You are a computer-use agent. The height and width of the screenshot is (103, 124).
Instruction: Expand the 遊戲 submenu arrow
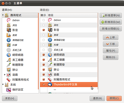click(x=5, y=75)
